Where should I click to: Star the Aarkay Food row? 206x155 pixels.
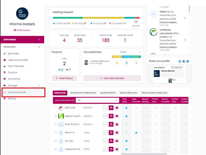105,116
